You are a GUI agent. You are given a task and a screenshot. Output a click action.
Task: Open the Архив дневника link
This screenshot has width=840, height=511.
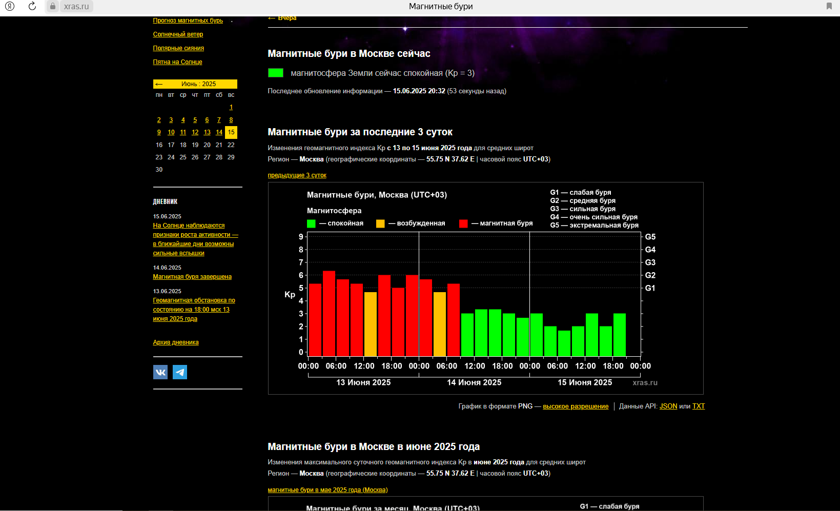point(176,342)
